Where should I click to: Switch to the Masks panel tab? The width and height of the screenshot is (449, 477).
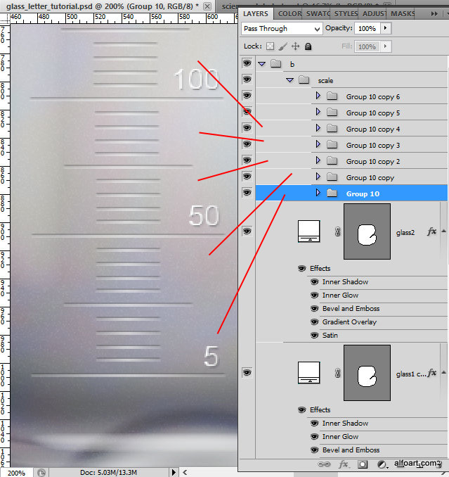tap(403, 13)
